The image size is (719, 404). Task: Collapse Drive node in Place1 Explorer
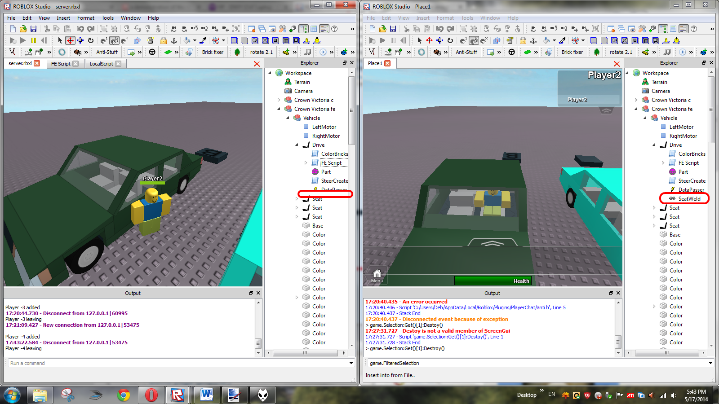654,145
